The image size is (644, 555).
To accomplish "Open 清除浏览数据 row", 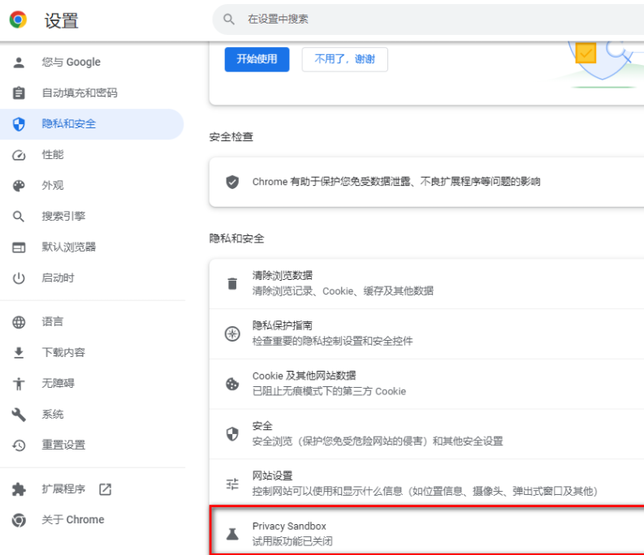I will click(x=426, y=284).
